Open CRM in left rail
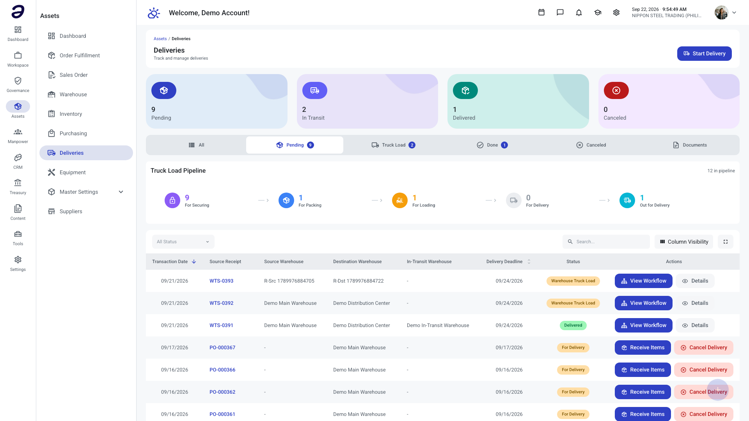749x421 pixels. tap(18, 161)
